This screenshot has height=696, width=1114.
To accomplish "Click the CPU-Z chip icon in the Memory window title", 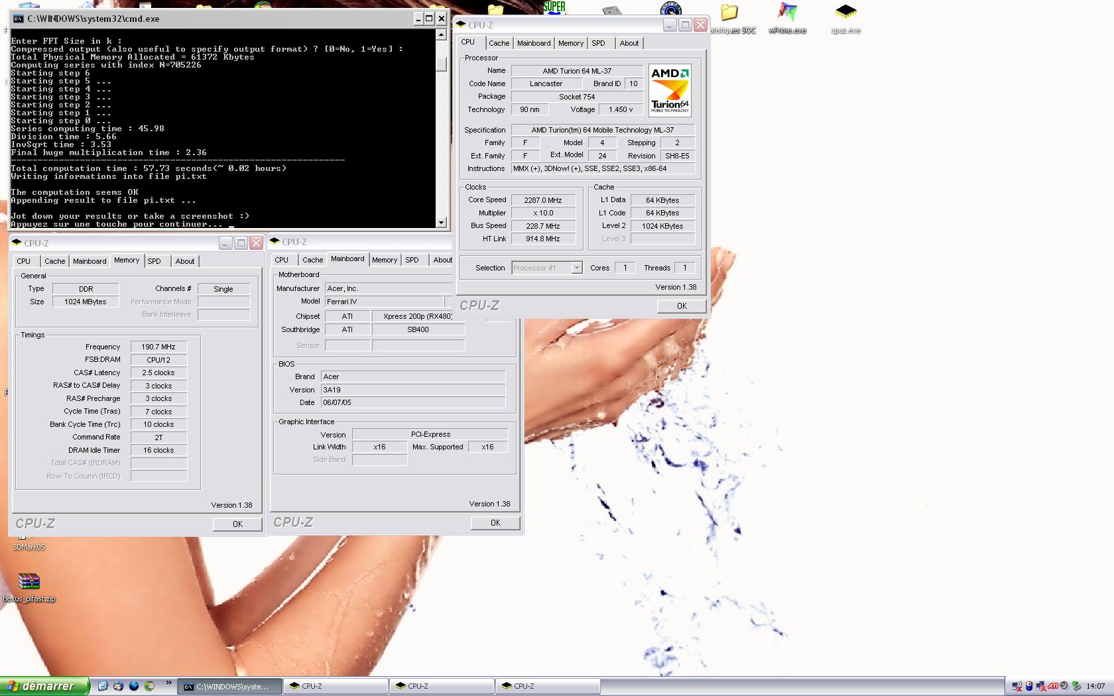I will point(17,243).
